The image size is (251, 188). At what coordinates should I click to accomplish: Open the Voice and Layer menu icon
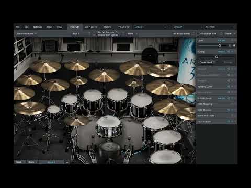tap(232, 115)
